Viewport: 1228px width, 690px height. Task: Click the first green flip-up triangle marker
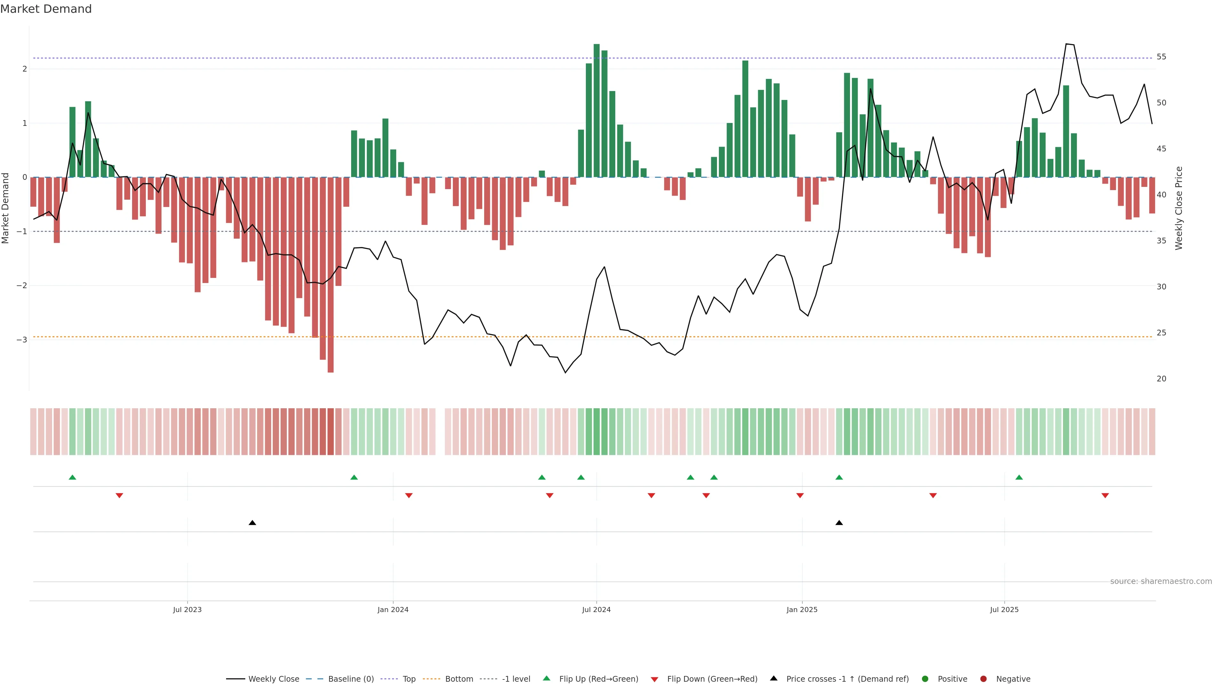pos(73,477)
